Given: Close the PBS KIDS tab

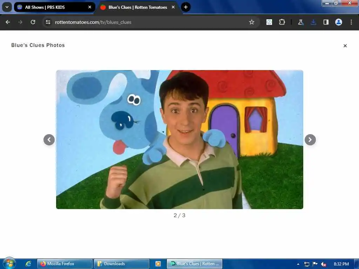Looking at the screenshot, I should point(90,7).
